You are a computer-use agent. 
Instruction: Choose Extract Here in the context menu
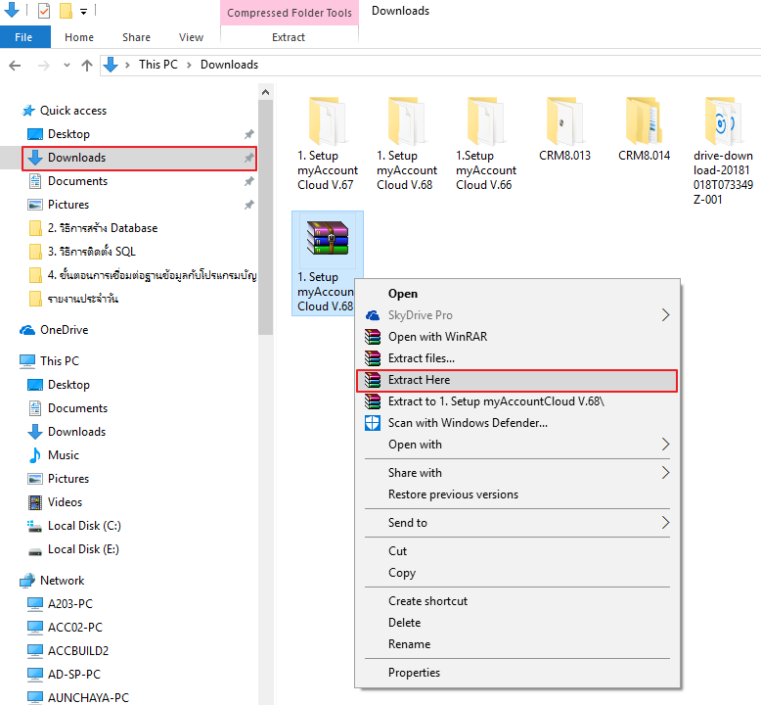pyautogui.click(x=517, y=381)
